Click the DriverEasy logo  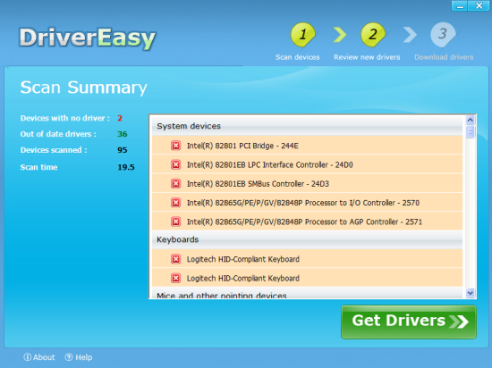coord(88,38)
